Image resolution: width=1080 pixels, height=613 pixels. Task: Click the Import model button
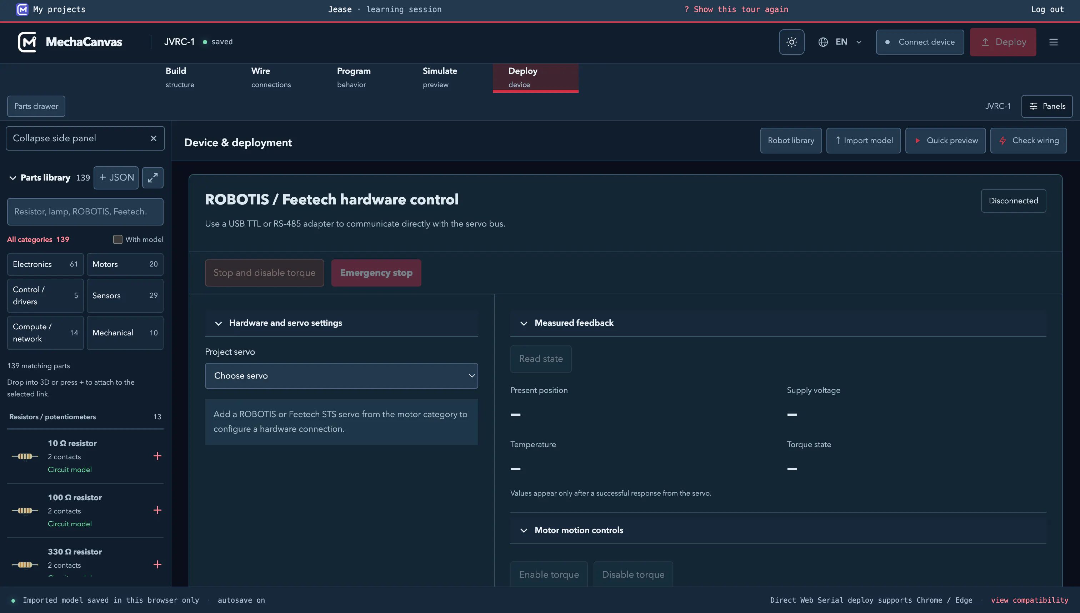(x=864, y=141)
